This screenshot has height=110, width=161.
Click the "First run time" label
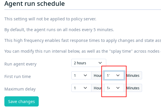(x=17, y=77)
